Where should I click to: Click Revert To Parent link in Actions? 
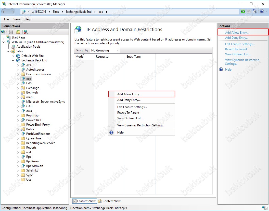(236, 49)
